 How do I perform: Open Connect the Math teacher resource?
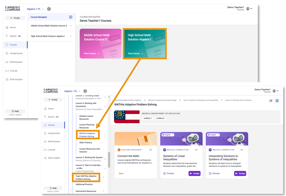(x=121, y=173)
